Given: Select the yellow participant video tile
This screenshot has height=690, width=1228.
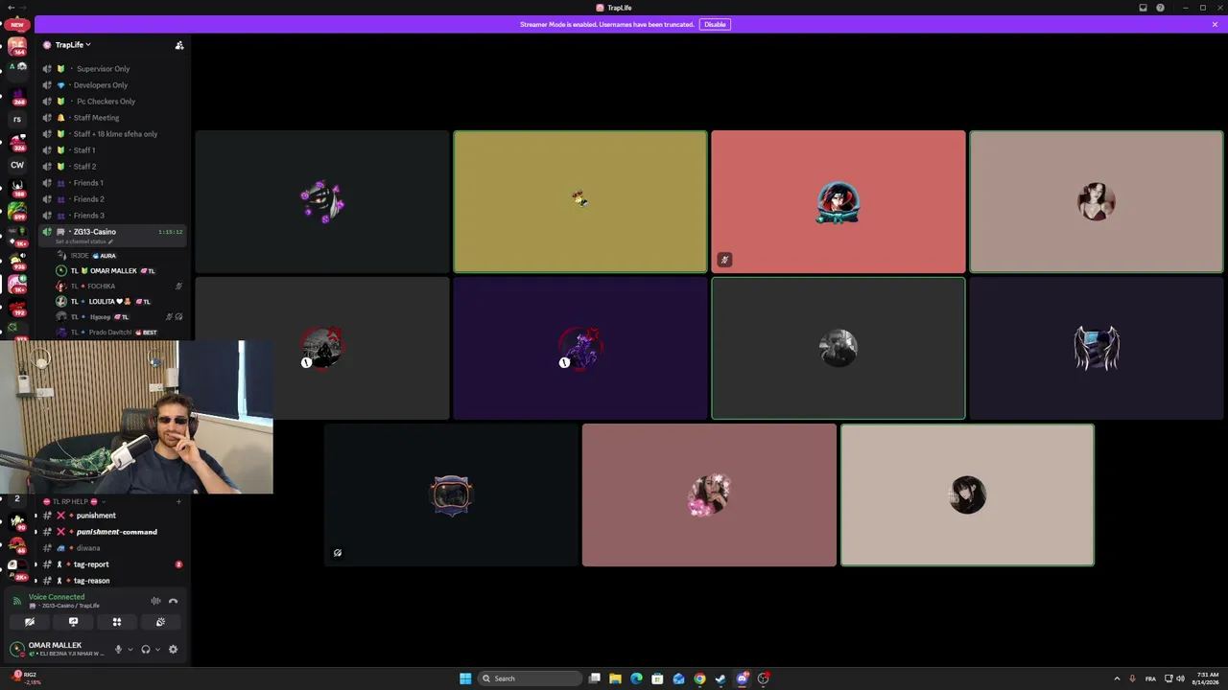Looking at the screenshot, I should coord(580,202).
